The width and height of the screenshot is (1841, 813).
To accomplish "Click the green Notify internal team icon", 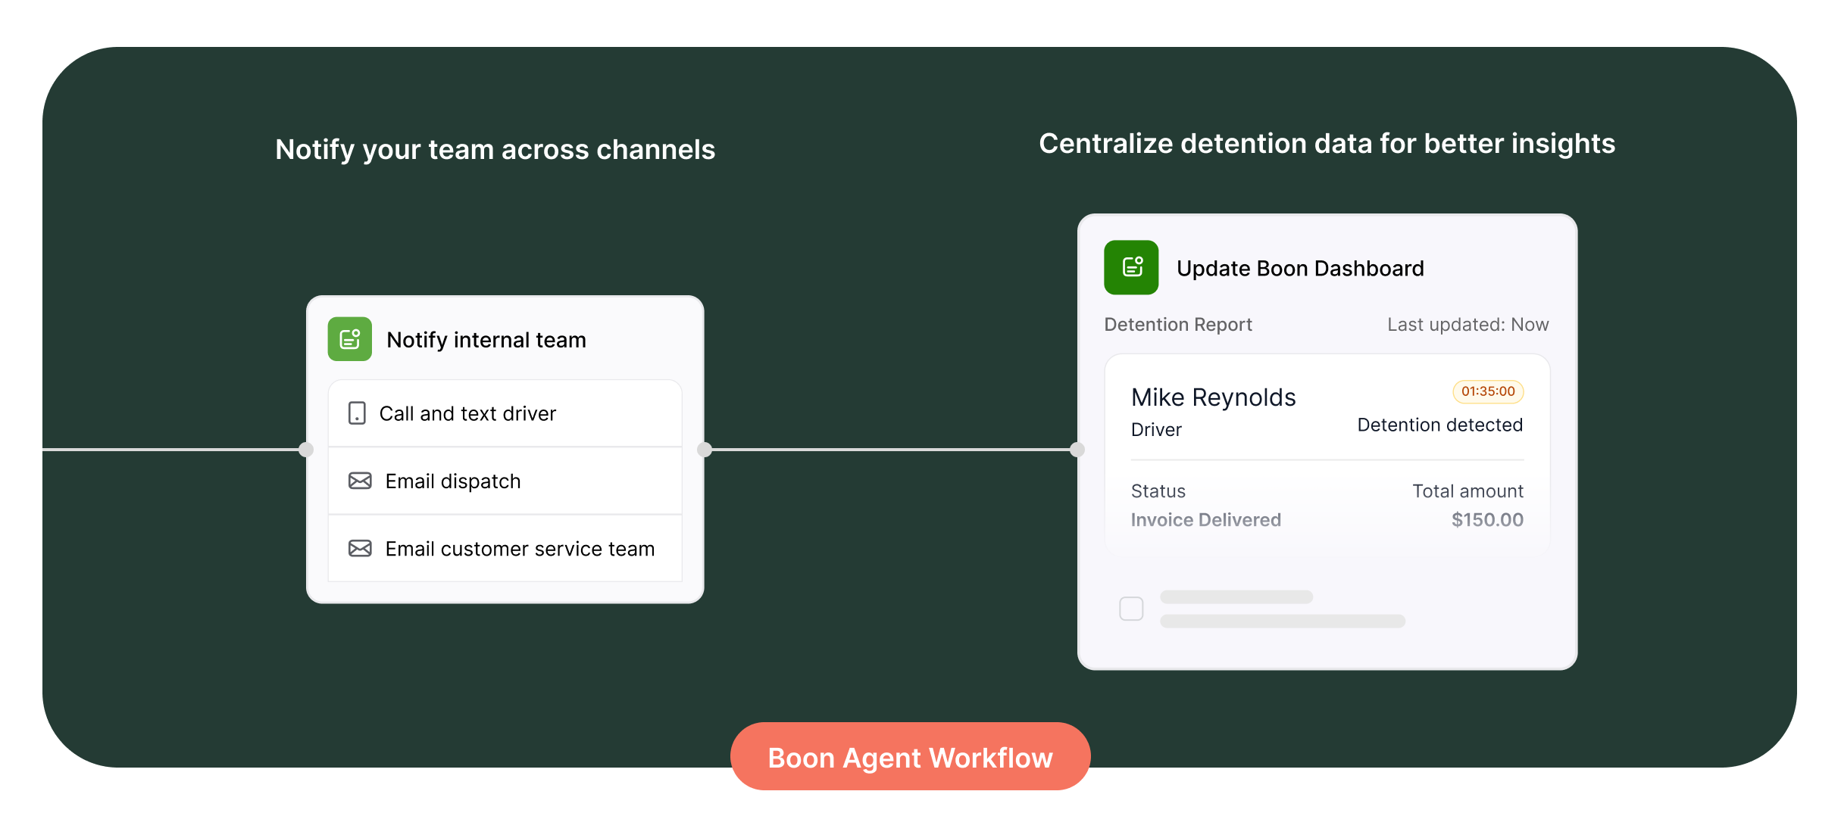I will pos(349,339).
